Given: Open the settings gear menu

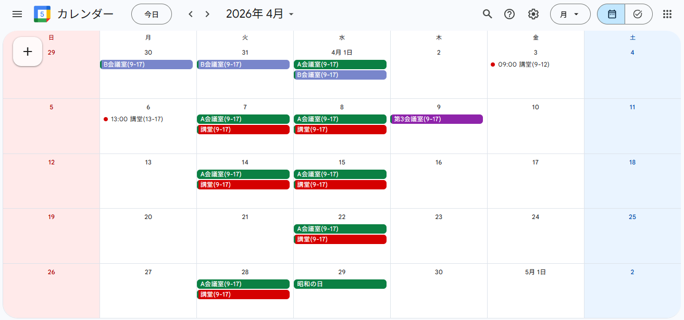Looking at the screenshot, I should tap(533, 14).
